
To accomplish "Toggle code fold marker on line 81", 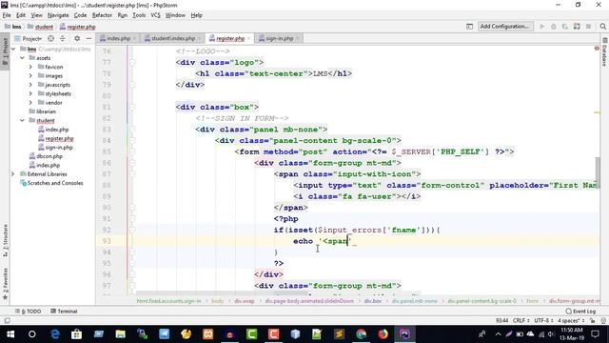I will (132, 107).
